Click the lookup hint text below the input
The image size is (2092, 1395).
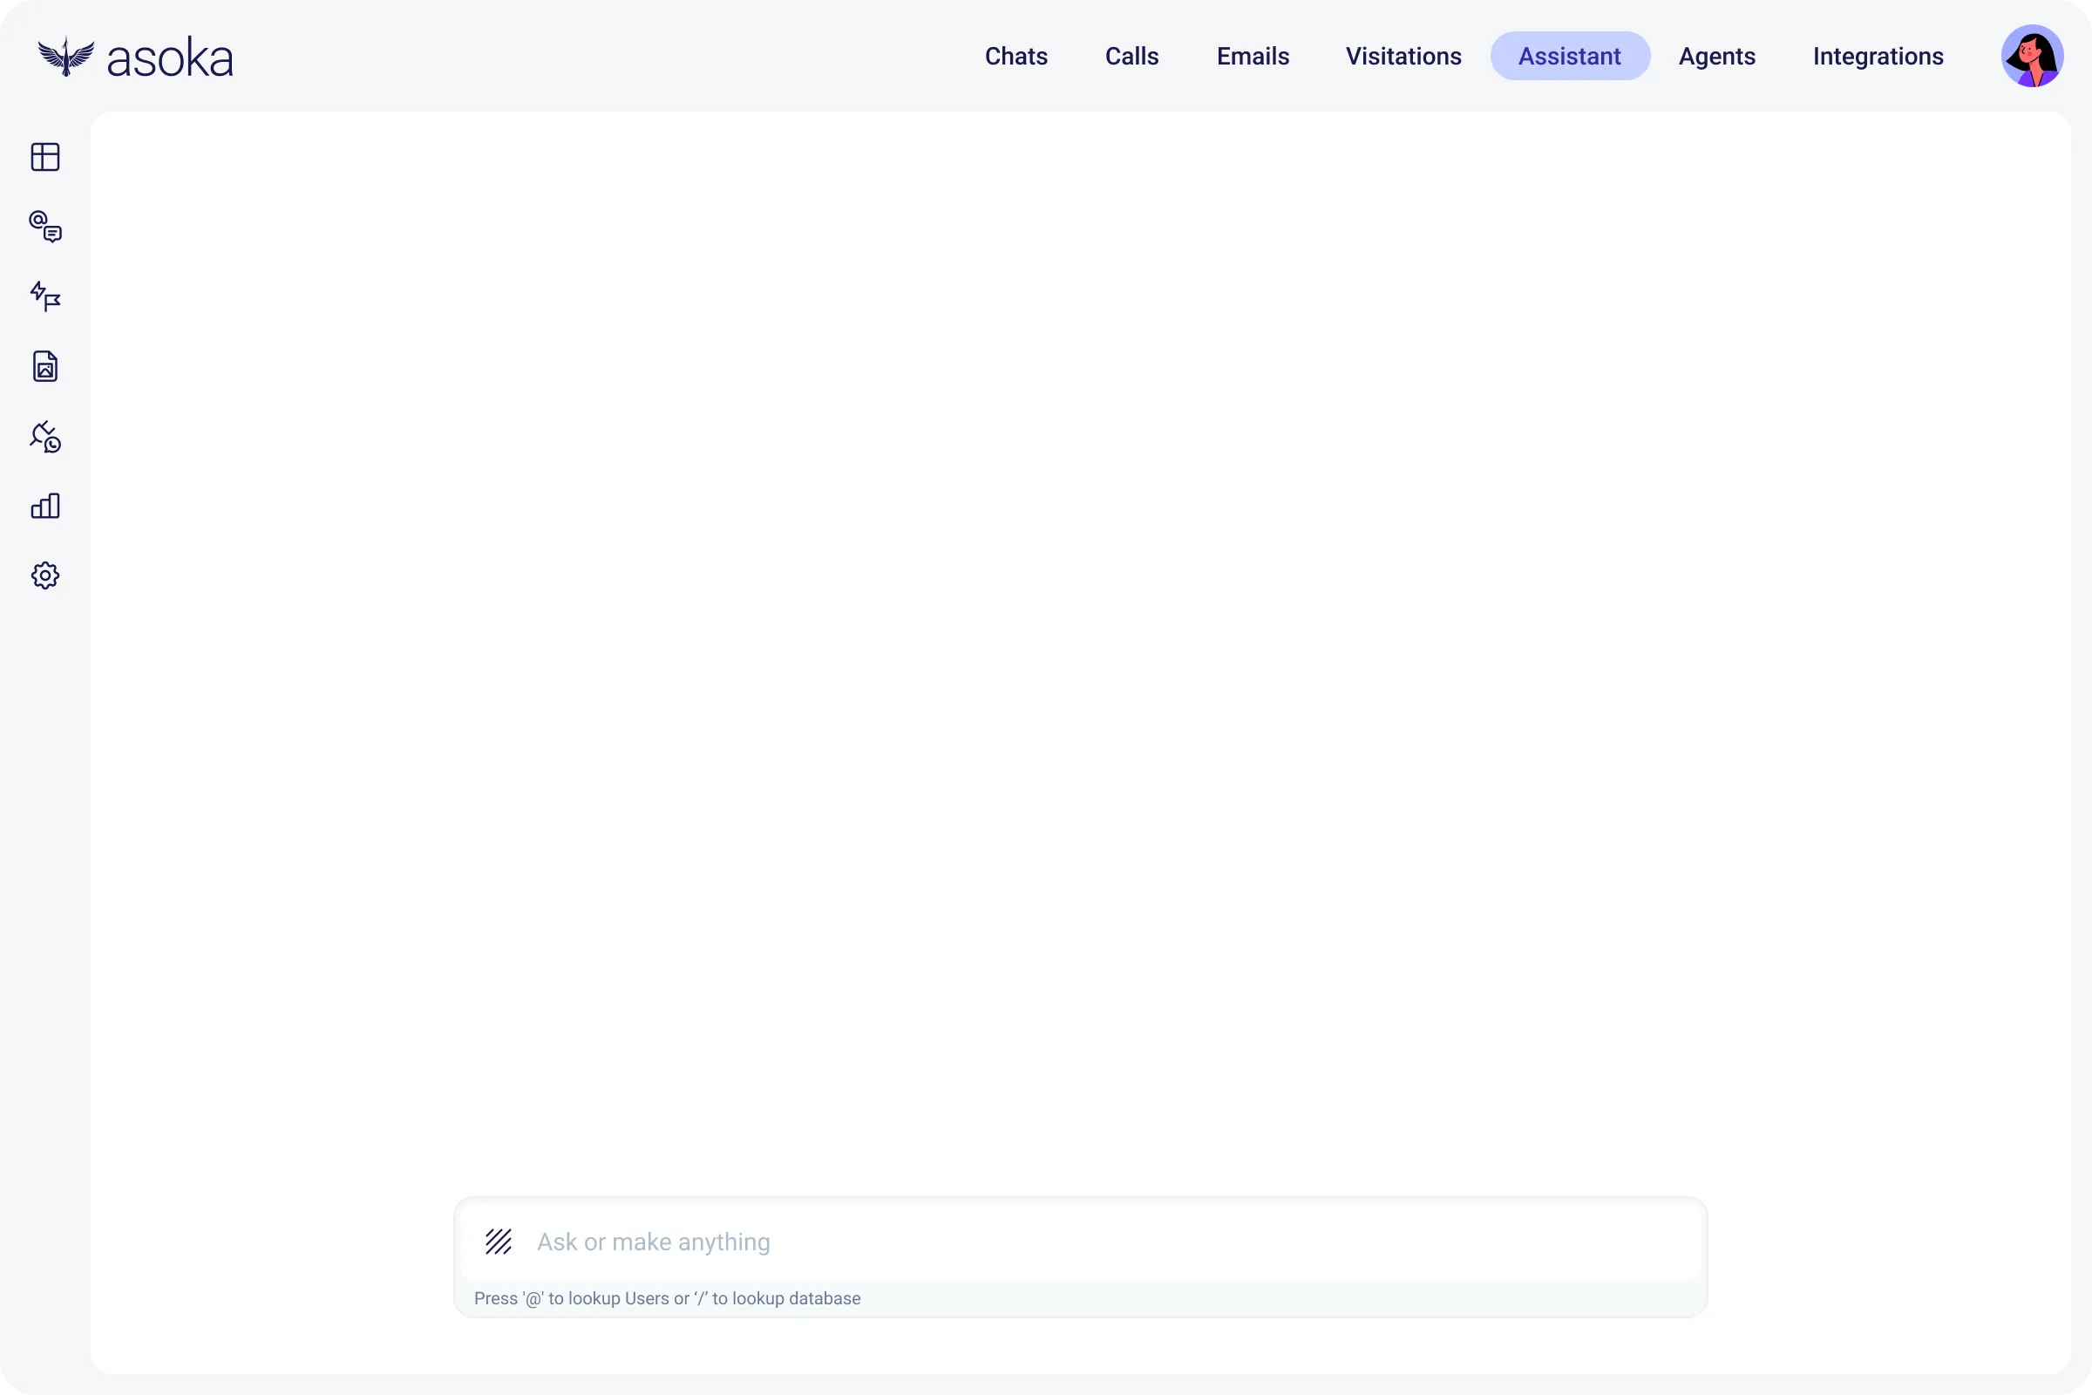pos(667,1298)
